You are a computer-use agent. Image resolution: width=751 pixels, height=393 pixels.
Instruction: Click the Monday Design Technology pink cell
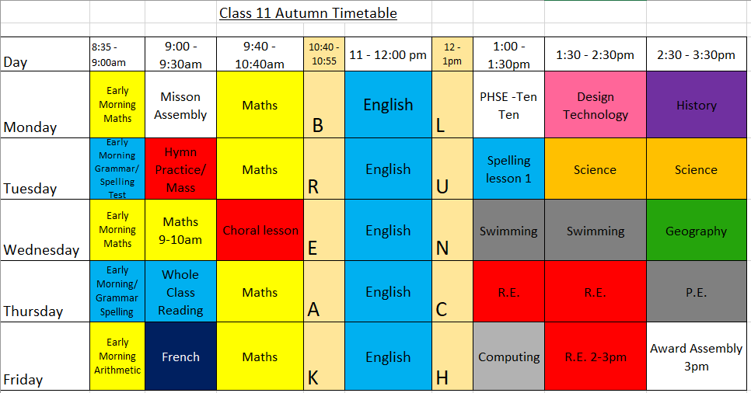coord(596,105)
